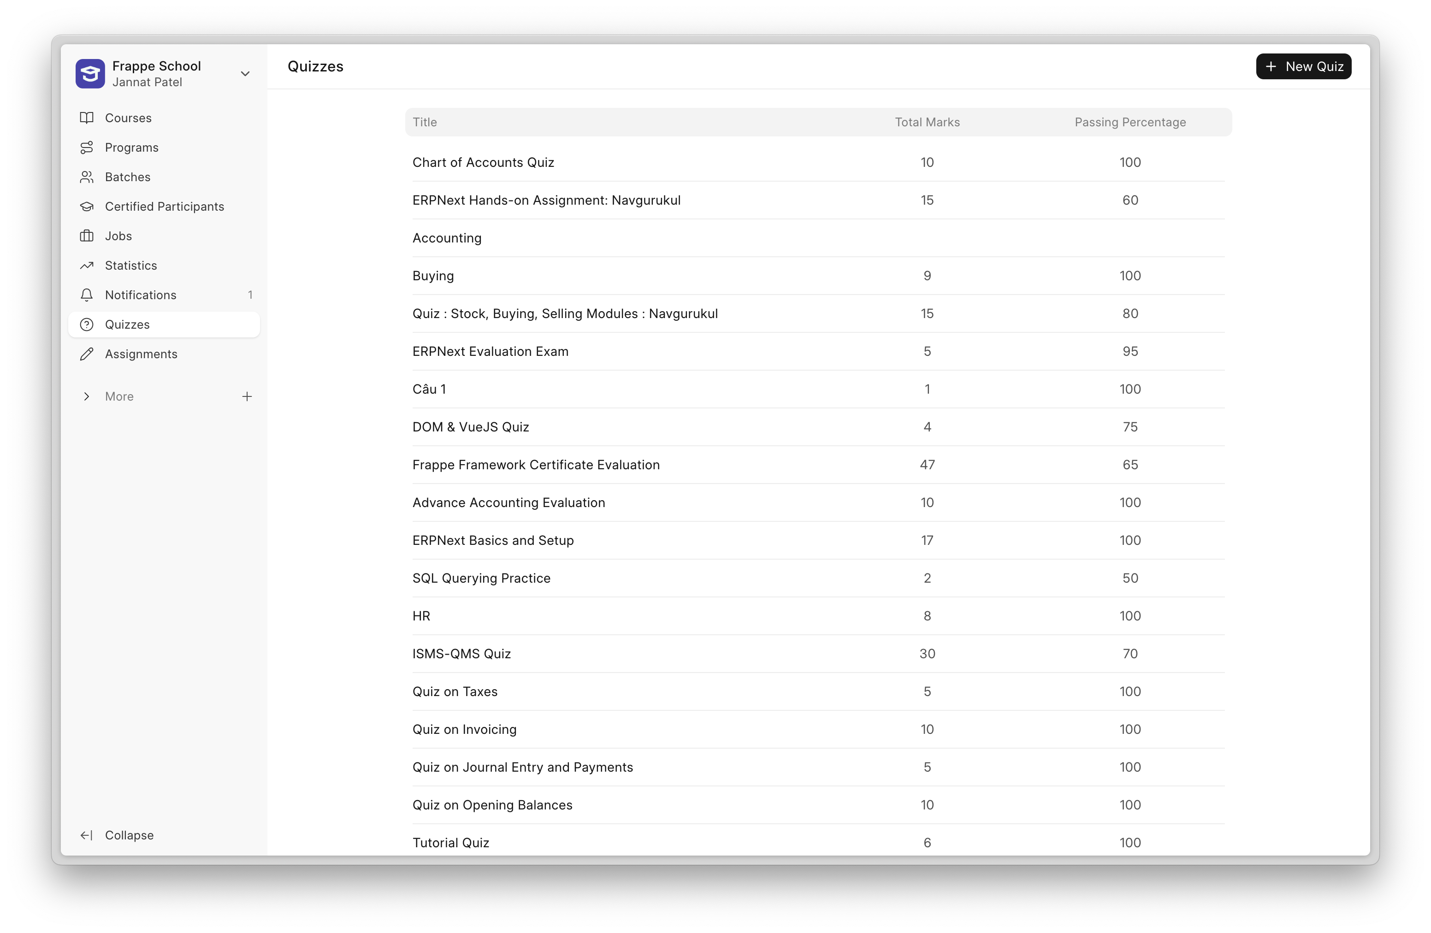Image resolution: width=1431 pixels, height=933 pixels.
Task: Click the Total Marks column header
Action: (927, 122)
